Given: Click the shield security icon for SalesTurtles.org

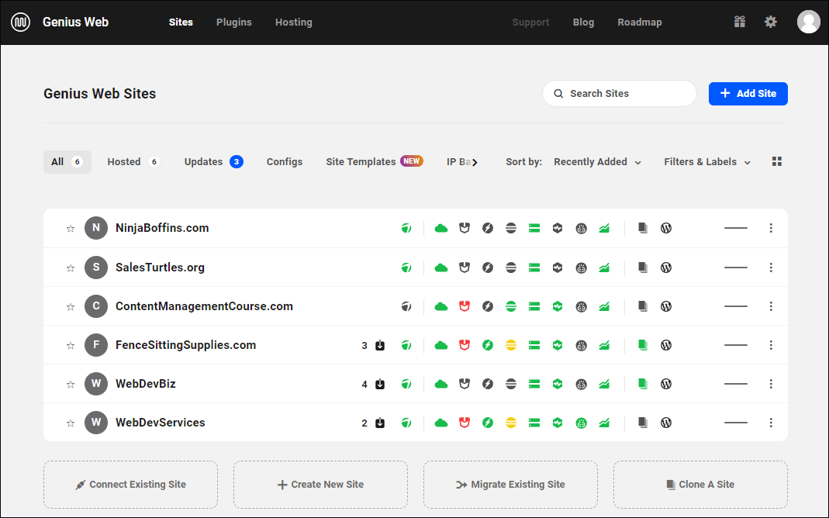Looking at the screenshot, I should click(465, 268).
